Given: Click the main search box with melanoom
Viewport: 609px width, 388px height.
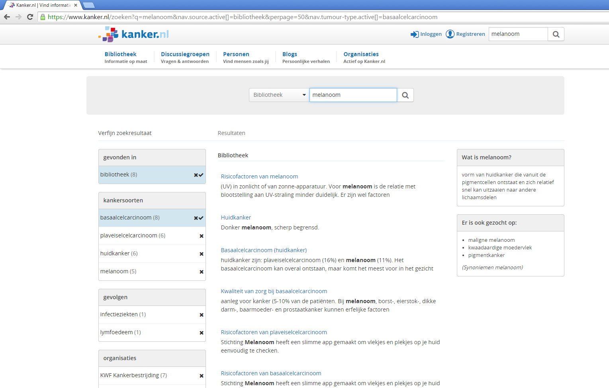Looking at the screenshot, I should [x=353, y=95].
